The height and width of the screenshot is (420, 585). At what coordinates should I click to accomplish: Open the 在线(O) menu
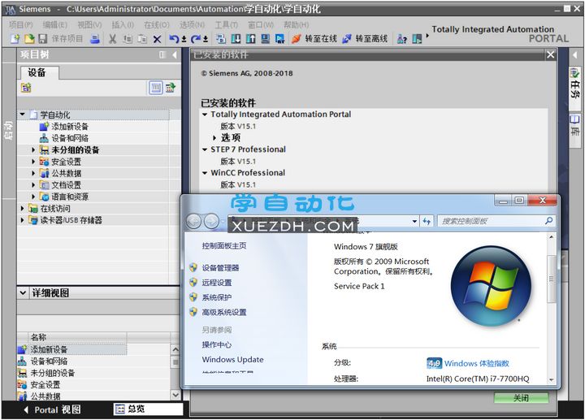click(x=157, y=24)
